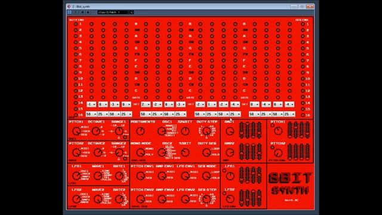This screenshot has height=215, width=382.
Task: Open the octave dropdown showing -1
Action: pyautogui.click(x=91, y=105)
